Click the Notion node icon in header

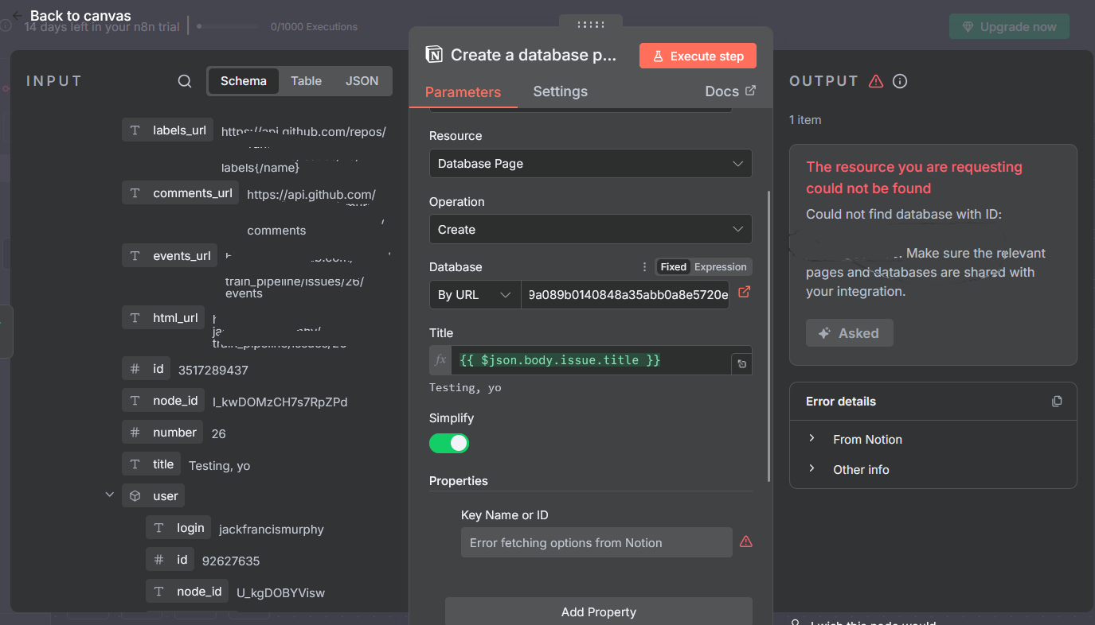(x=434, y=55)
